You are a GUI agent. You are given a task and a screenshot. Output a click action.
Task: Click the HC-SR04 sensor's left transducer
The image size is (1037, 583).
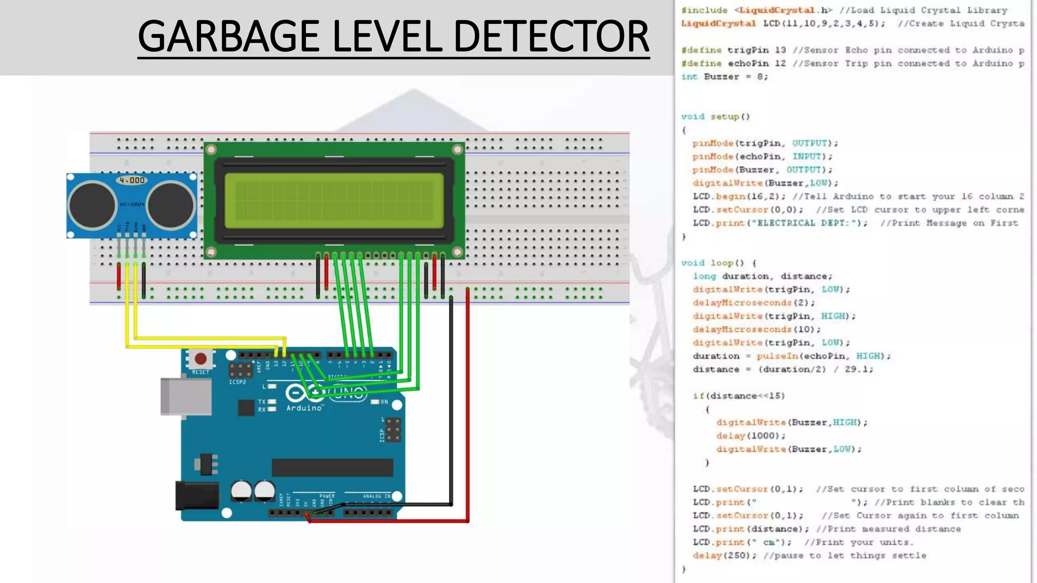(x=92, y=205)
